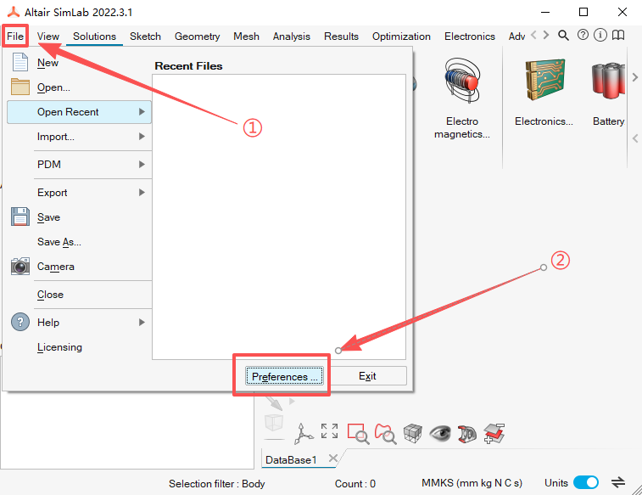Close the DataBase1 tab

[x=333, y=458]
